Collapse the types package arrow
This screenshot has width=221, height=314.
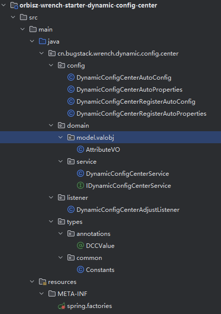51,221
